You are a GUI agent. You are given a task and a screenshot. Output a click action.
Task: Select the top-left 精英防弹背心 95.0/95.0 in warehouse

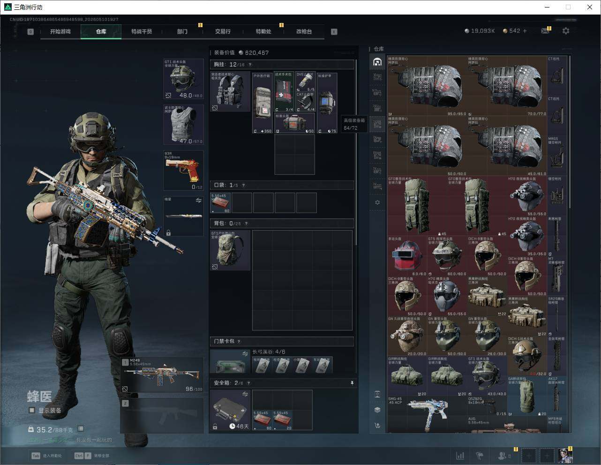(427, 86)
